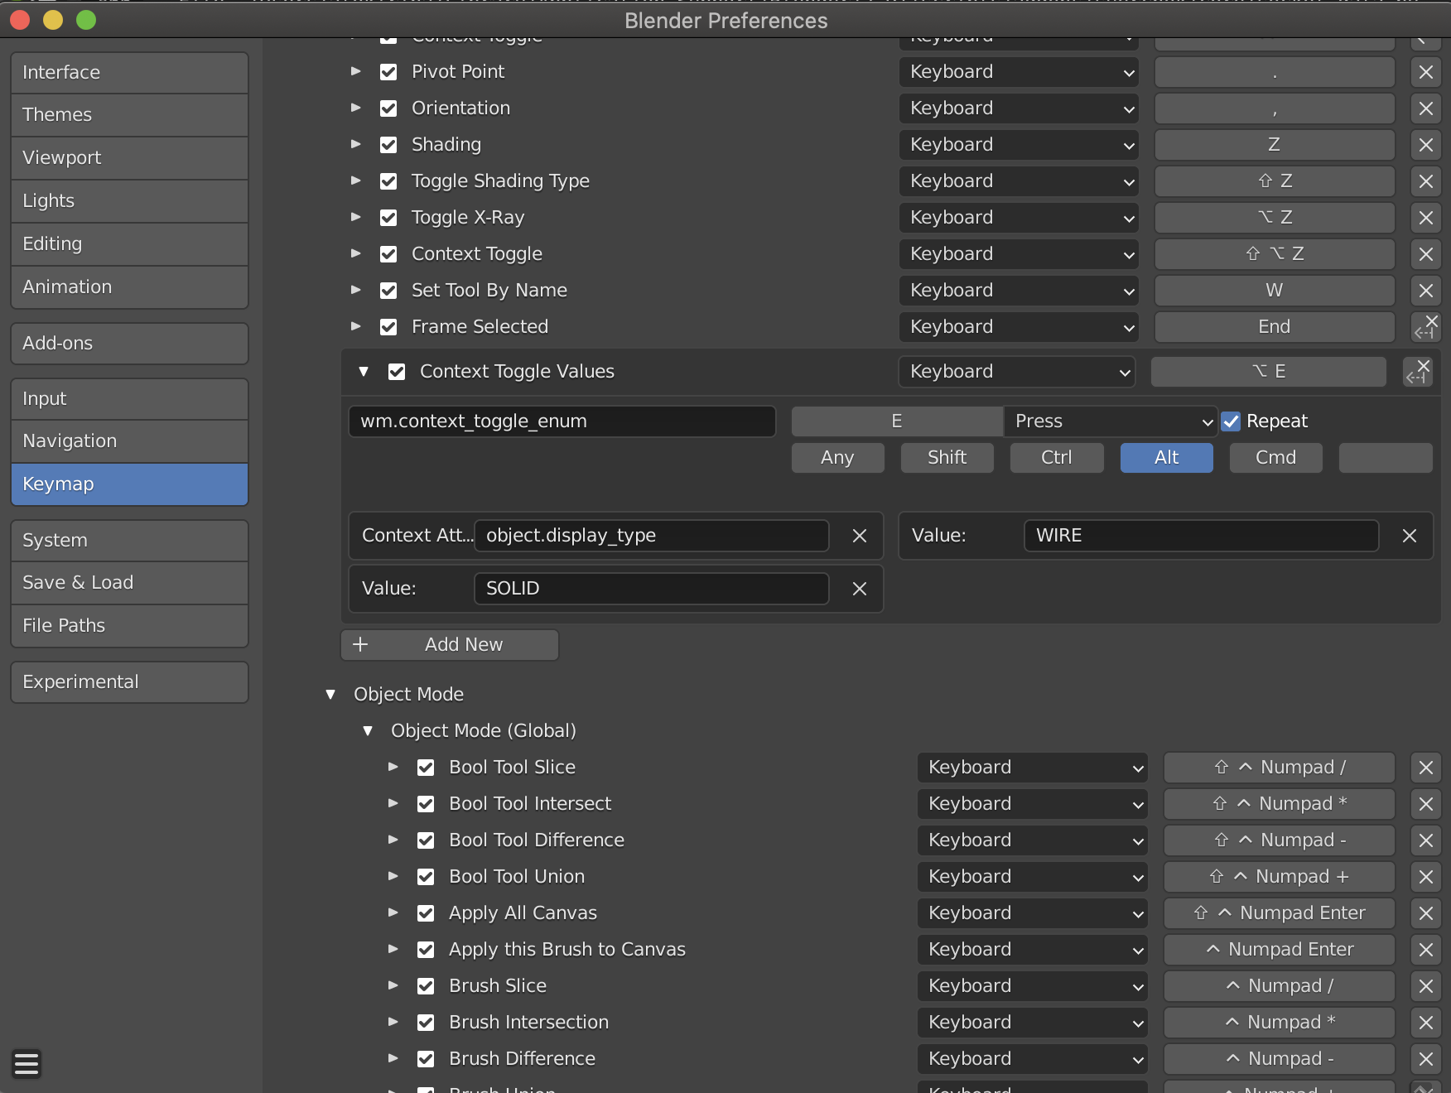
Task: Untick the Bool Tool Slice checkbox
Action: tap(426, 768)
